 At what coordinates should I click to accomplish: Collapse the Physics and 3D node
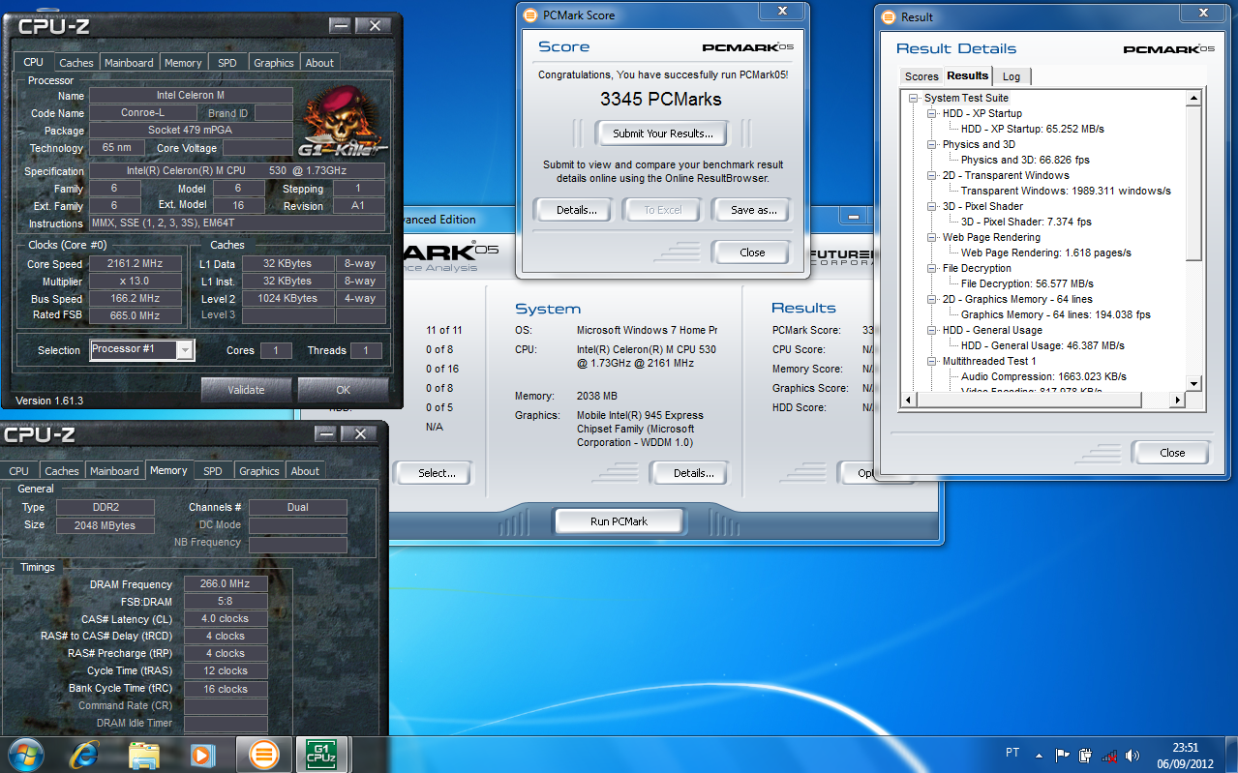click(933, 144)
